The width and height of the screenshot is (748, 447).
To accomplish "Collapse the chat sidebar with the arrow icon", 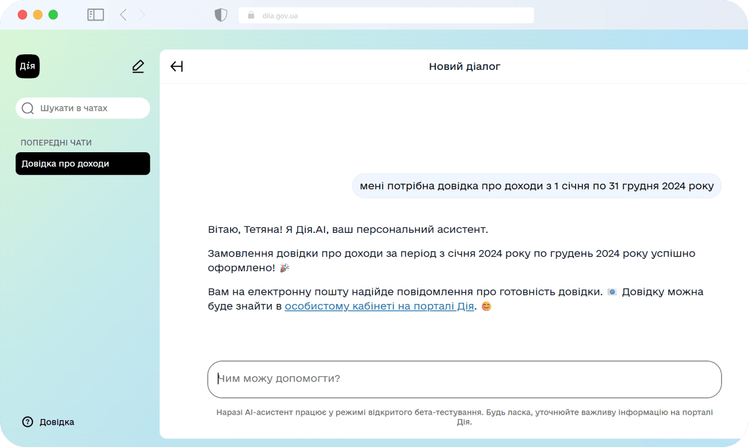I will coord(177,67).
